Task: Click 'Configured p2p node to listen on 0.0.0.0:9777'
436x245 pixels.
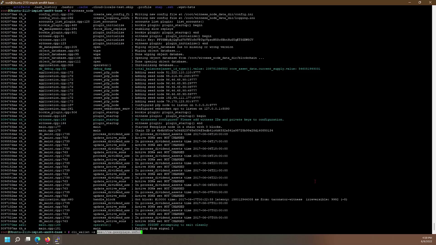Action: [176, 105]
